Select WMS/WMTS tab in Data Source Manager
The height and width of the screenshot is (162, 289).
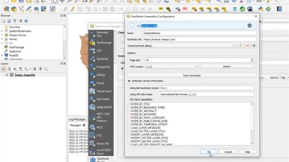coord(101,107)
